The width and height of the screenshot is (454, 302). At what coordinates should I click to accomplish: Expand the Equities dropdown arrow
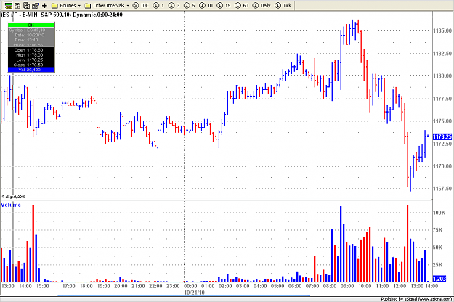pyautogui.click(x=79, y=6)
